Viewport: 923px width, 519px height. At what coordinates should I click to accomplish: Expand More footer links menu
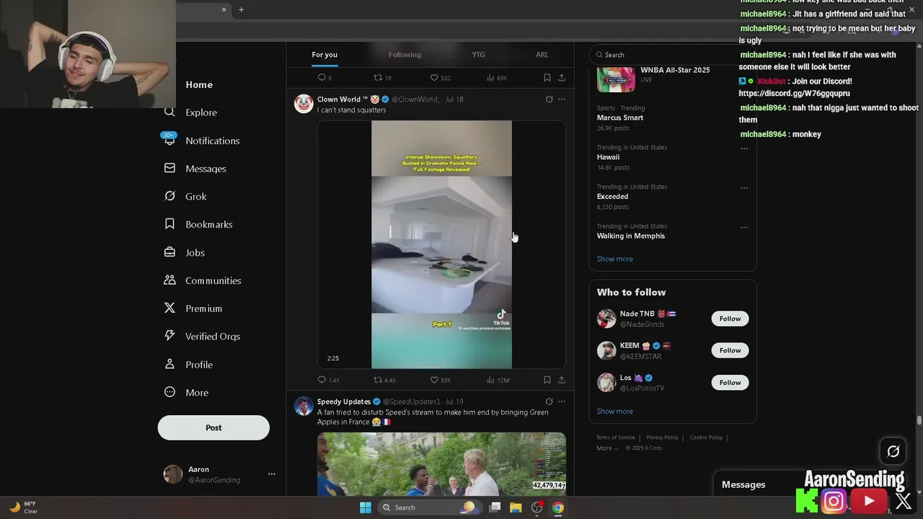(608, 448)
